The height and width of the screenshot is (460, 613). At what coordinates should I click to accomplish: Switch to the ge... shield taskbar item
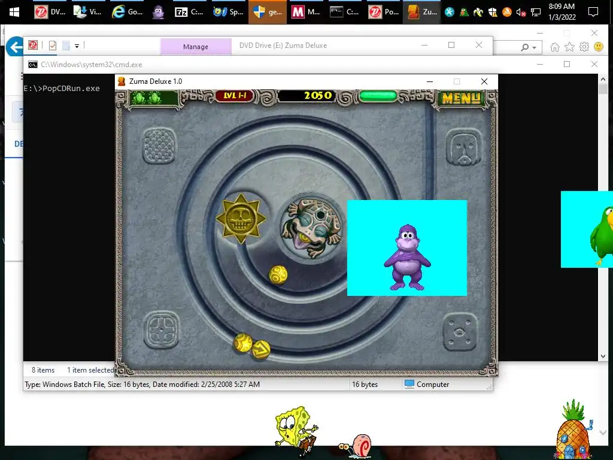[268, 12]
